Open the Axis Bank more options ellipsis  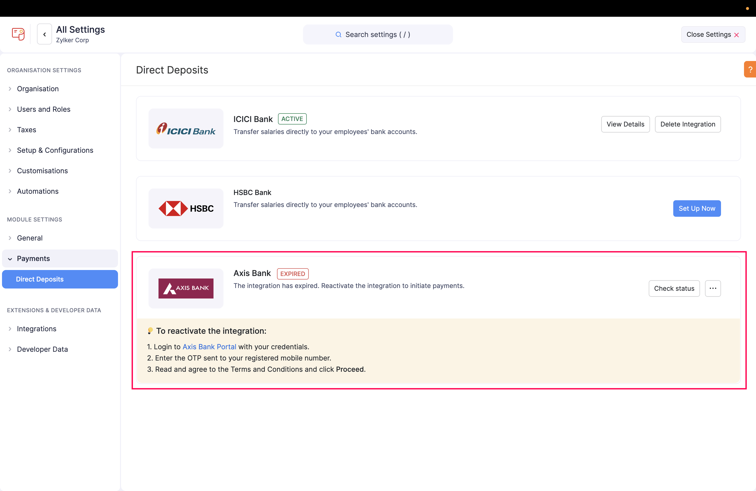(713, 288)
